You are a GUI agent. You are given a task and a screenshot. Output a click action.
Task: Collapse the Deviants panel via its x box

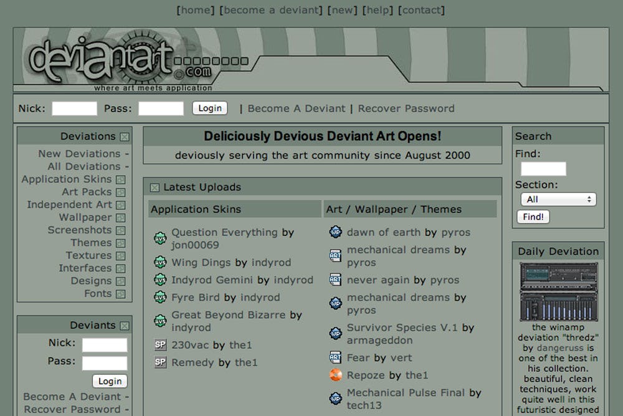pos(126,324)
